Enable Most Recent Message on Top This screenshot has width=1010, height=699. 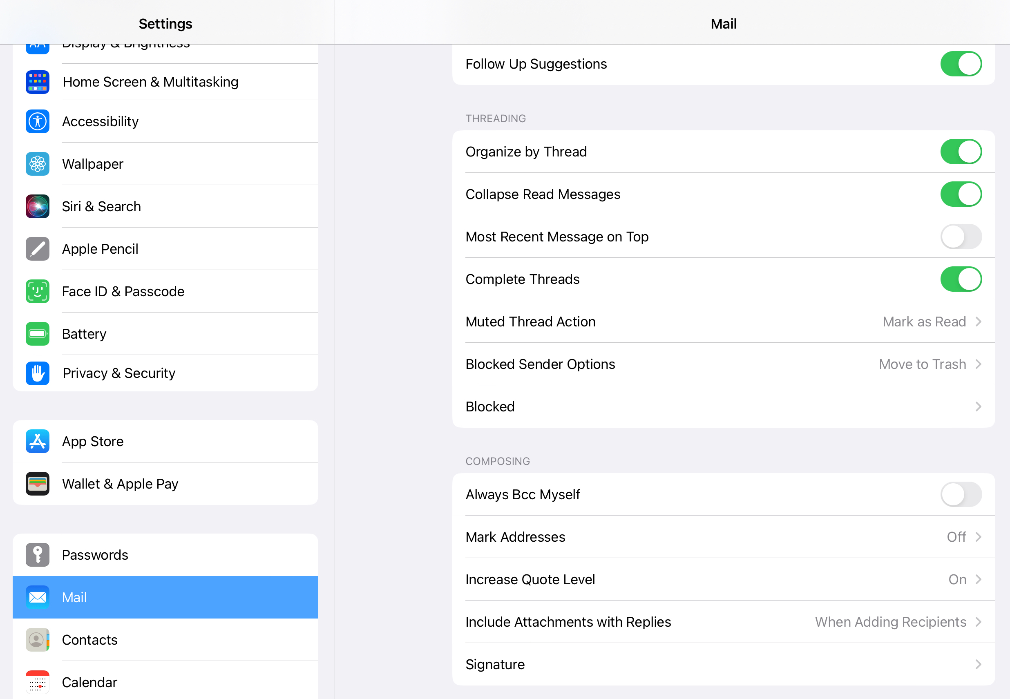tap(961, 237)
